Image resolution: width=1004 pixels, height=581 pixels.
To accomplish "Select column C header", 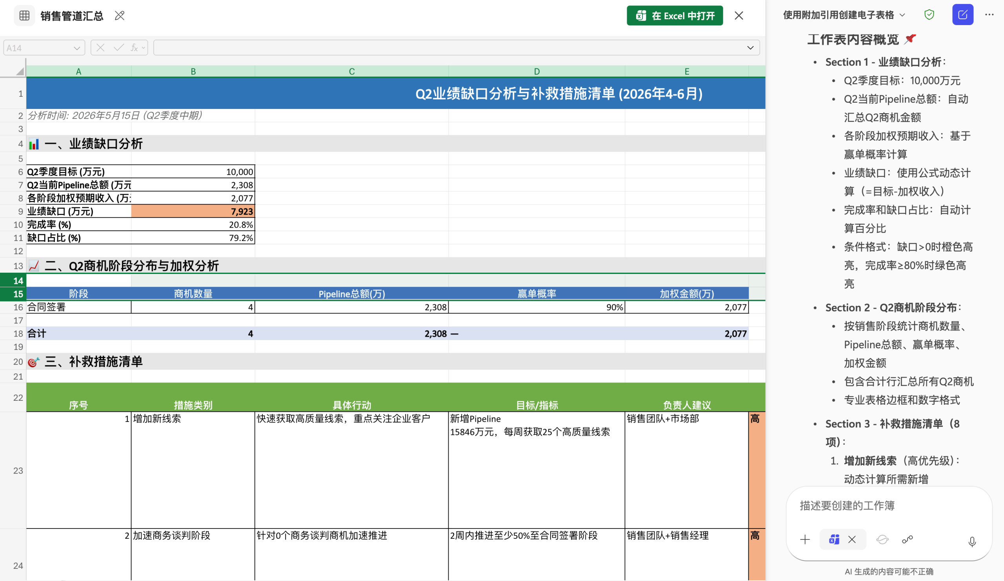I will coord(351,71).
